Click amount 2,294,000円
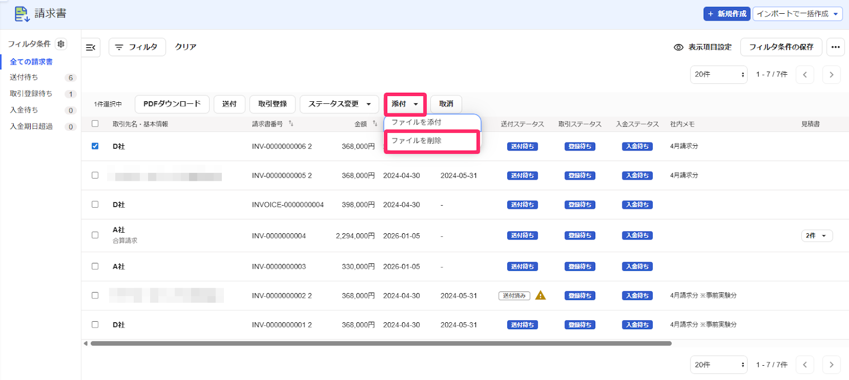Viewport: 849px width, 380px height. tap(355, 236)
